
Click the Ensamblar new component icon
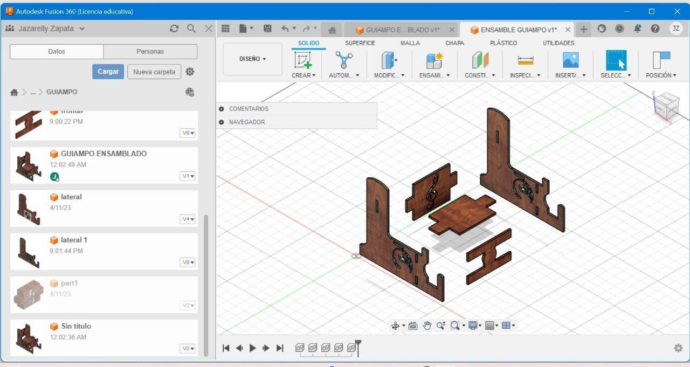pyautogui.click(x=434, y=60)
